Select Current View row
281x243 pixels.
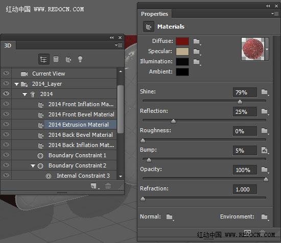tap(64, 74)
